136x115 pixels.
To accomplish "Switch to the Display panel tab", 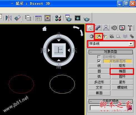I will (x=122, y=28).
